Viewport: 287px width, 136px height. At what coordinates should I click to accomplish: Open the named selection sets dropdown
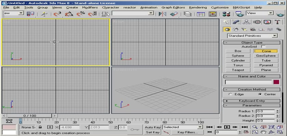pos(133,13)
